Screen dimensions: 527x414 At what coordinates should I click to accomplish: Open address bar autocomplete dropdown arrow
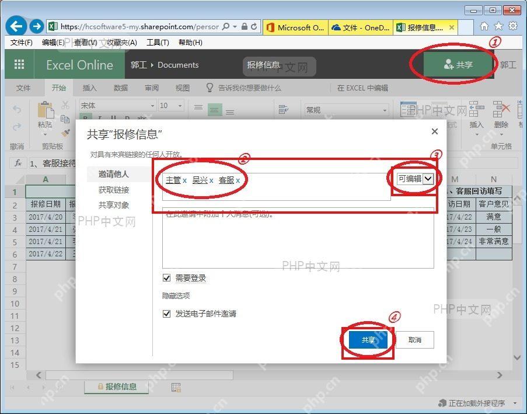coord(235,26)
